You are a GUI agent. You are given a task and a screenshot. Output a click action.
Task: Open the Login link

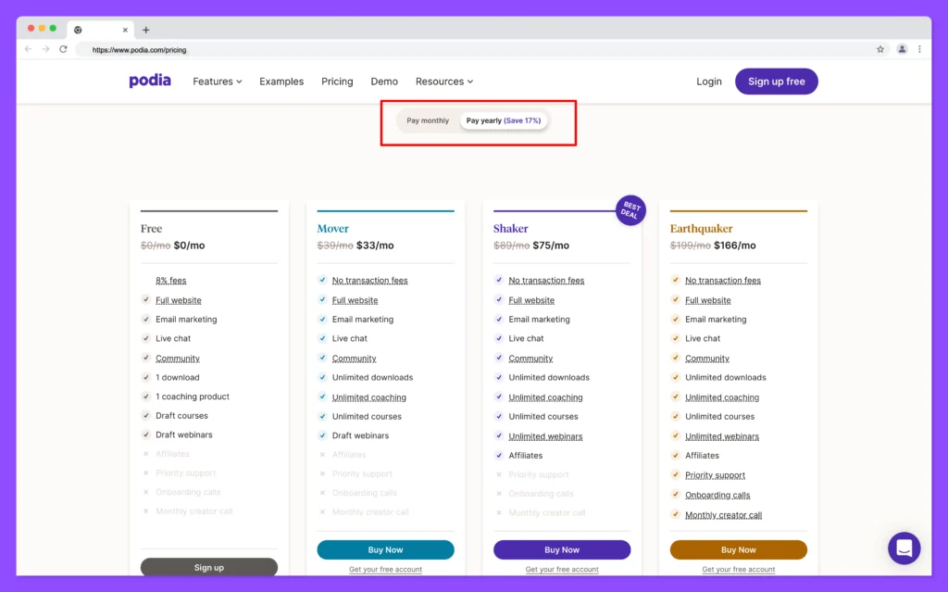coord(709,82)
